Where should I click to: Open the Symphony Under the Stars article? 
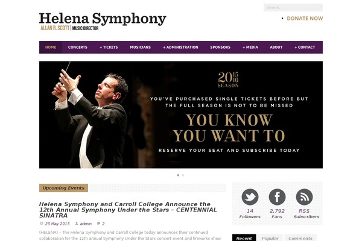[128, 210]
